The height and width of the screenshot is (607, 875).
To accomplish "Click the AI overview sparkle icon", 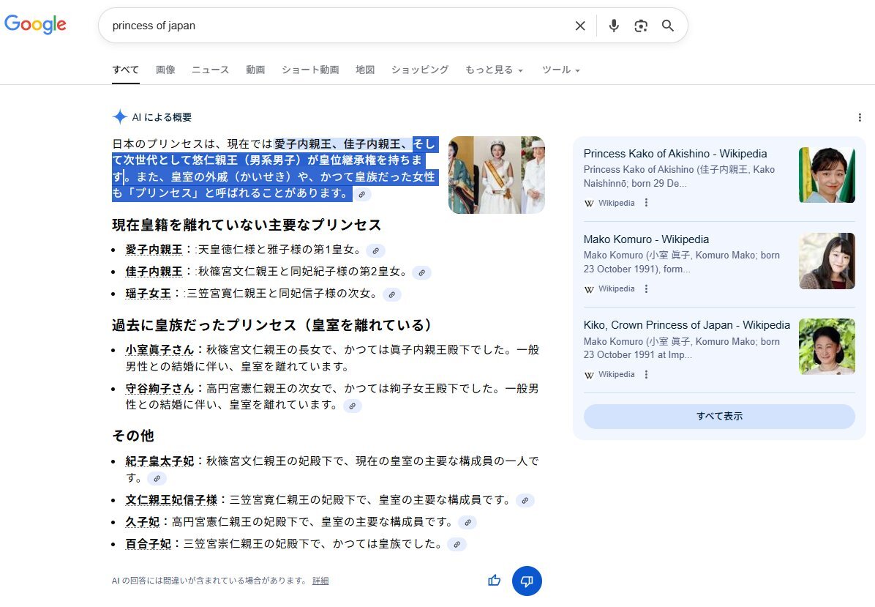I will 120,116.
